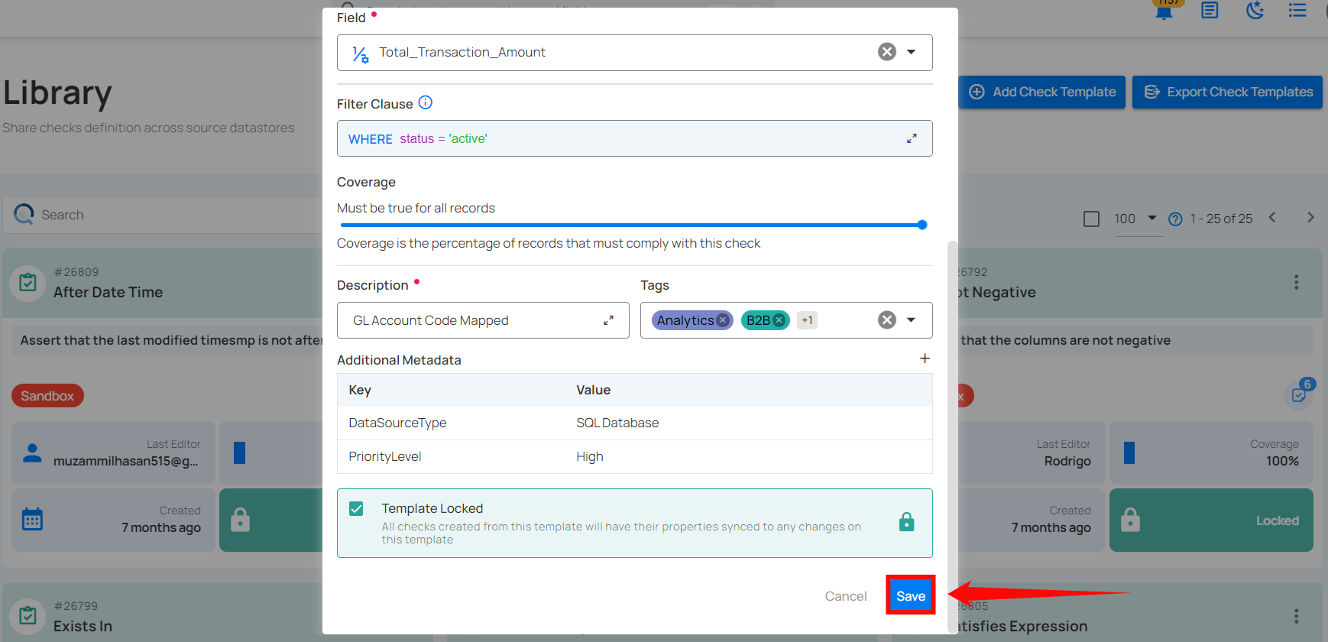Save the check template
The width and height of the screenshot is (1328, 642).
tap(911, 596)
